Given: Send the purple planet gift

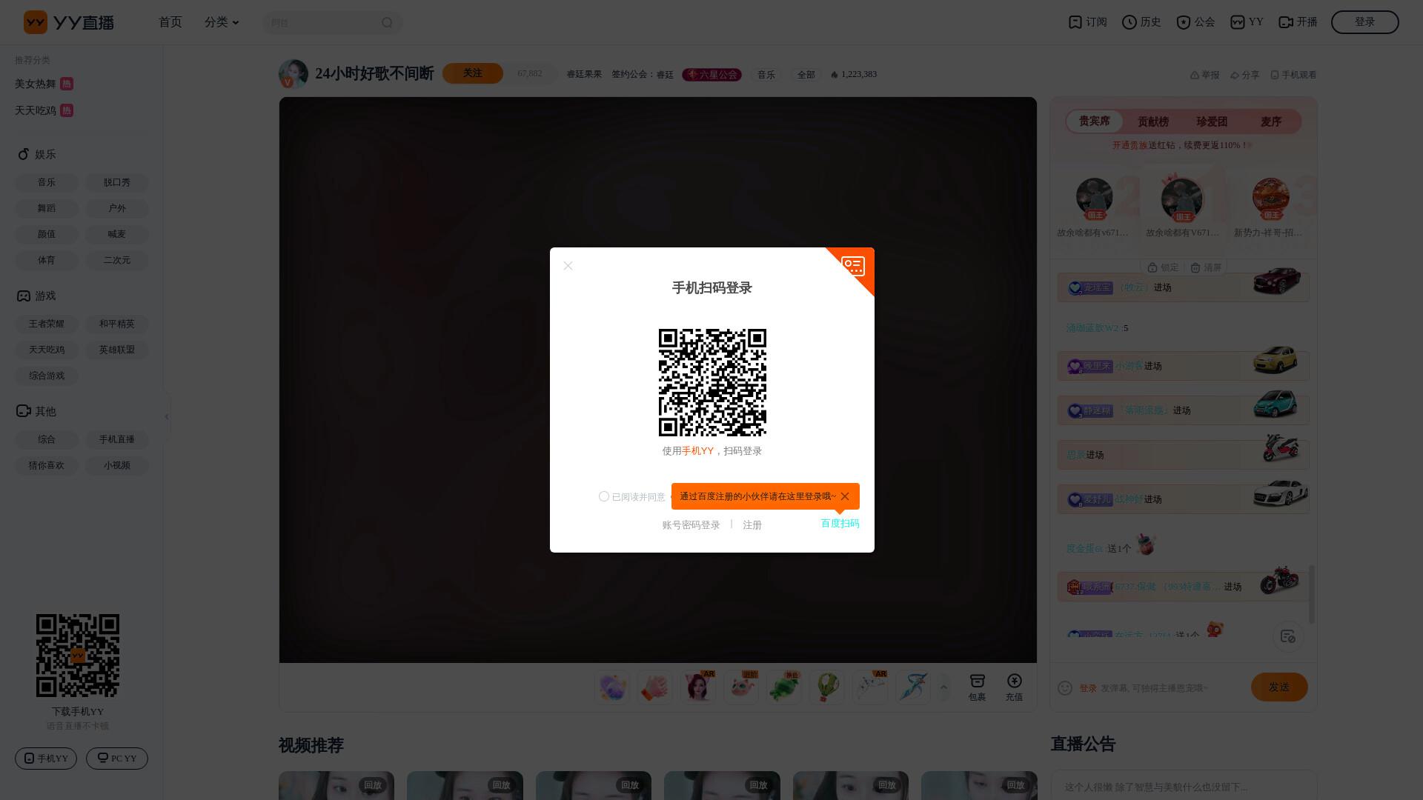Looking at the screenshot, I should (x=612, y=687).
